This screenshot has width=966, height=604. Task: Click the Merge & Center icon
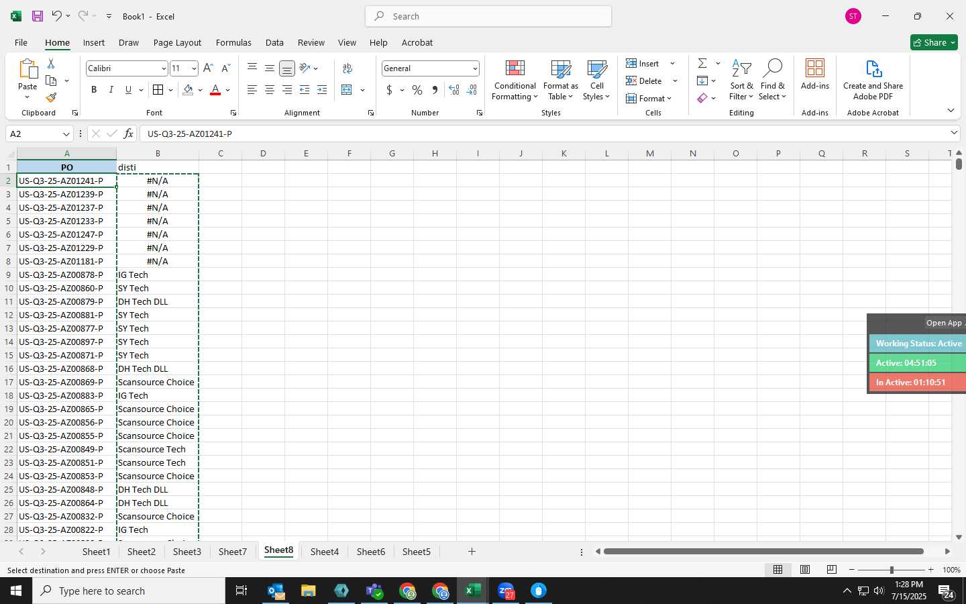pyautogui.click(x=347, y=90)
